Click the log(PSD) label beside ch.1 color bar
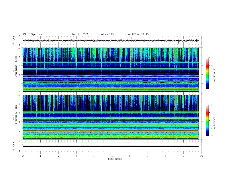This screenshot has height=175, width=227. pyautogui.click(x=215, y=75)
